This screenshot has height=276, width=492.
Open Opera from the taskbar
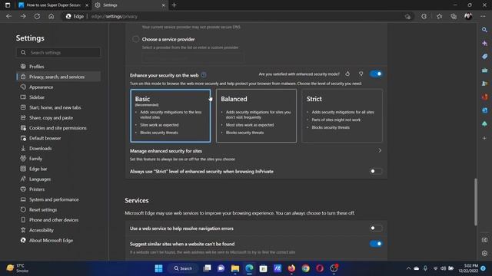[320, 268]
